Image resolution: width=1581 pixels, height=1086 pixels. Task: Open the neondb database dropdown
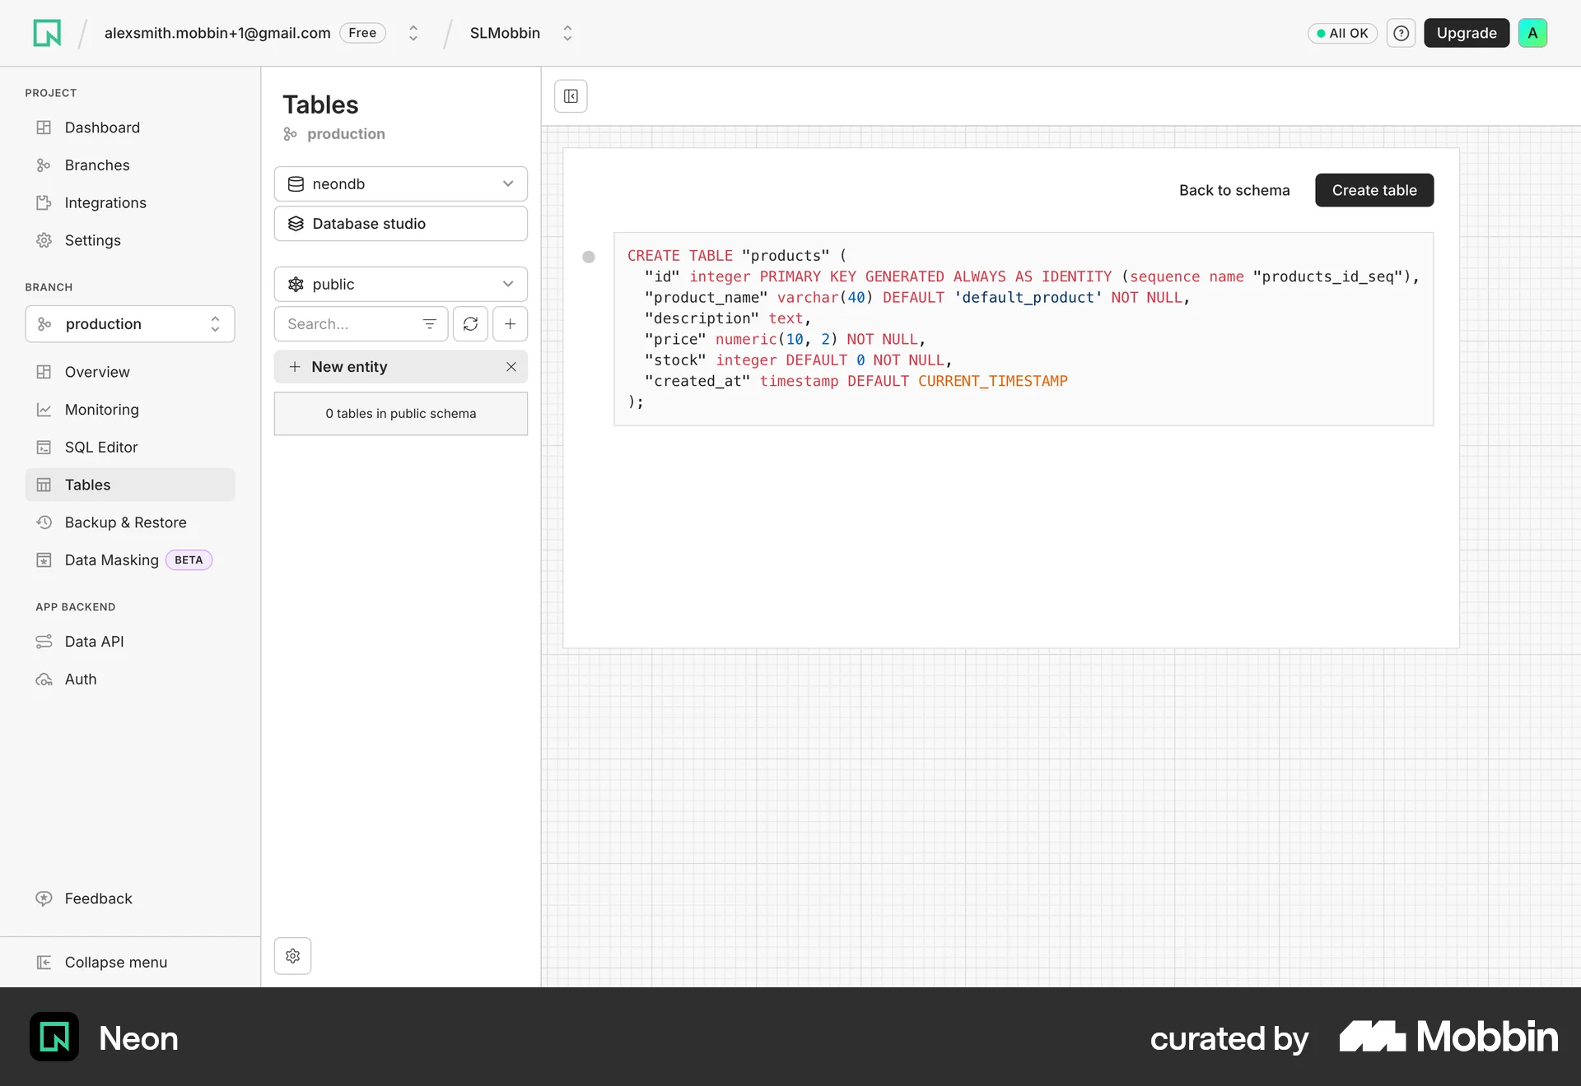(401, 184)
